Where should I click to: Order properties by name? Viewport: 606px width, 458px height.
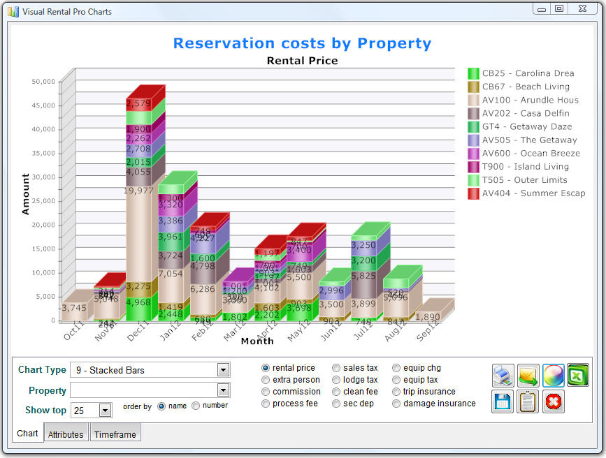click(161, 406)
